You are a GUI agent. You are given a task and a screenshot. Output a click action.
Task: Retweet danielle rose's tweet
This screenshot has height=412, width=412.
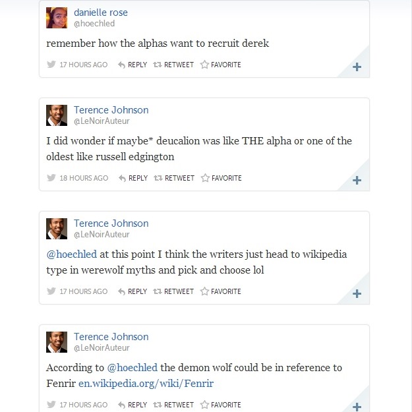coord(174,65)
